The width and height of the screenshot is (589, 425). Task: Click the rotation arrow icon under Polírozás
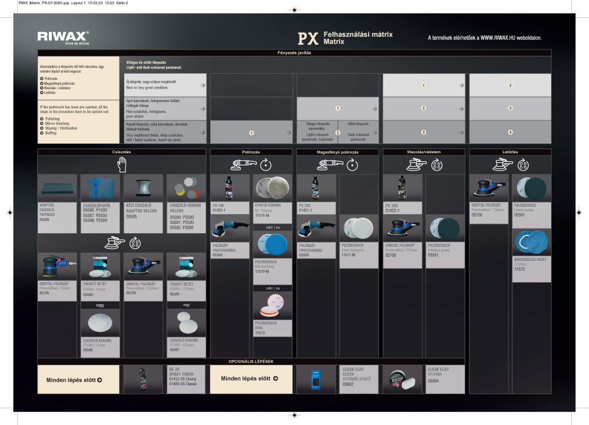click(266, 165)
